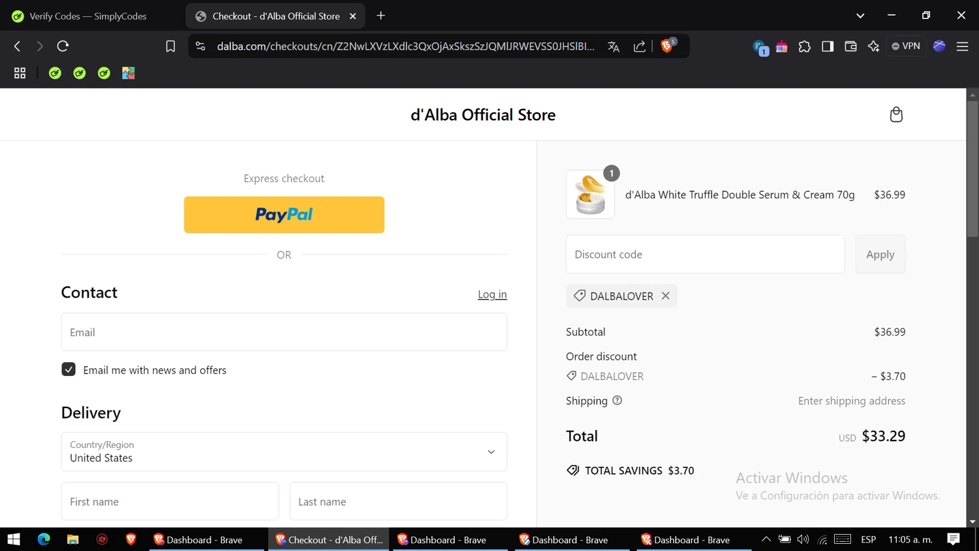Open site information icon in address bar
The width and height of the screenshot is (979, 551).
200,46
